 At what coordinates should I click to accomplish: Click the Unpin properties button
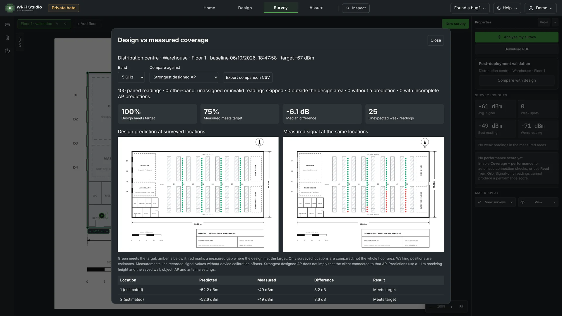click(x=544, y=22)
